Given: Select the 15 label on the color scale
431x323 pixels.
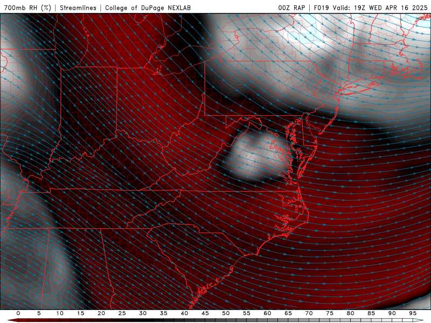Looking at the screenshot, I should point(80,313).
